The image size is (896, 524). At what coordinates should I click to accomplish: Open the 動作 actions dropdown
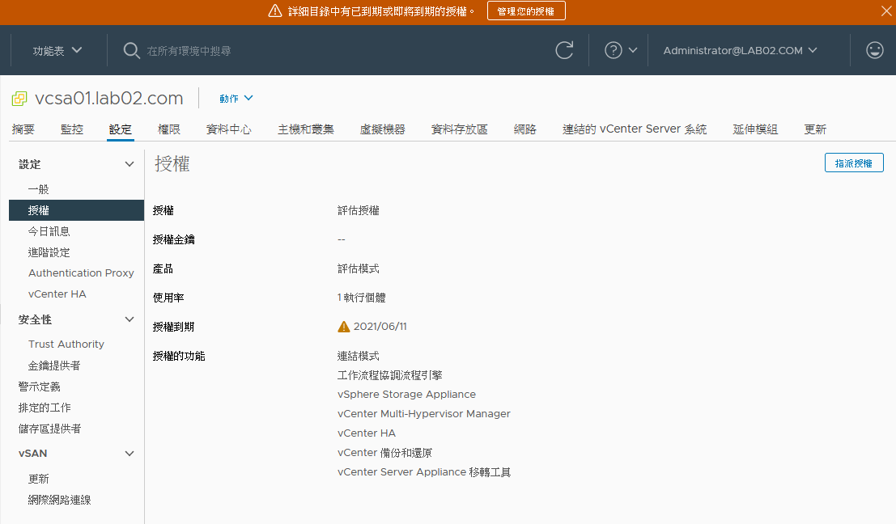tap(236, 98)
